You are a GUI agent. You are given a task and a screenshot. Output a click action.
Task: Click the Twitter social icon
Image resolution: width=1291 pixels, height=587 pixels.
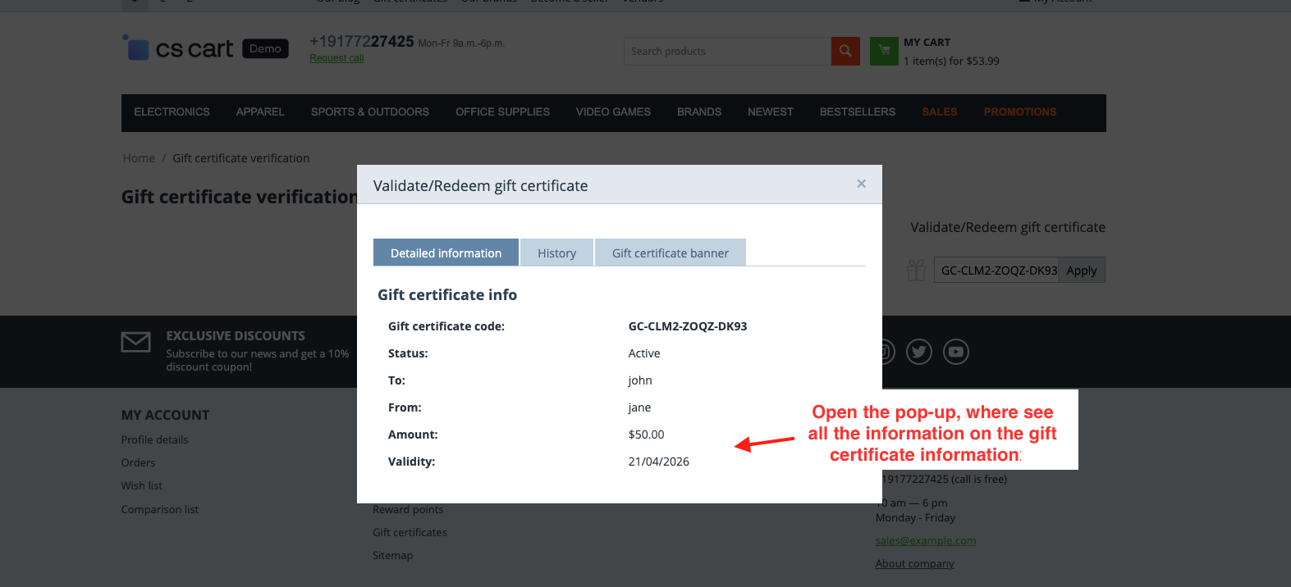click(918, 352)
